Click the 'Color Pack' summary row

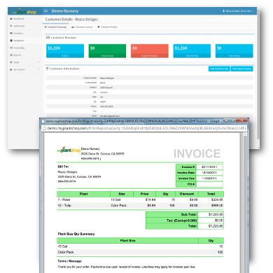coord(140,252)
